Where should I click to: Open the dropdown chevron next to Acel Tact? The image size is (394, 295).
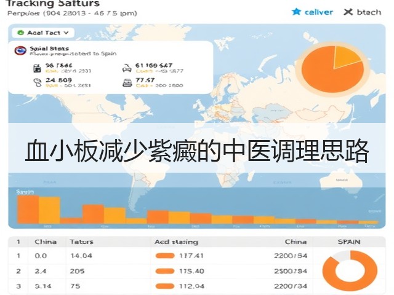(x=66, y=33)
